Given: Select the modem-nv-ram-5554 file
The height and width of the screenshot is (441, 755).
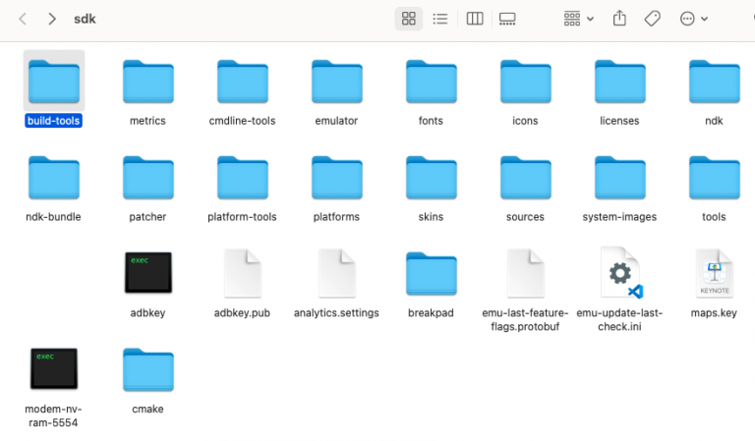Looking at the screenshot, I should pyautogui.click(x=54, y=369).
